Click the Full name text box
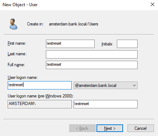 coord(92,65)
